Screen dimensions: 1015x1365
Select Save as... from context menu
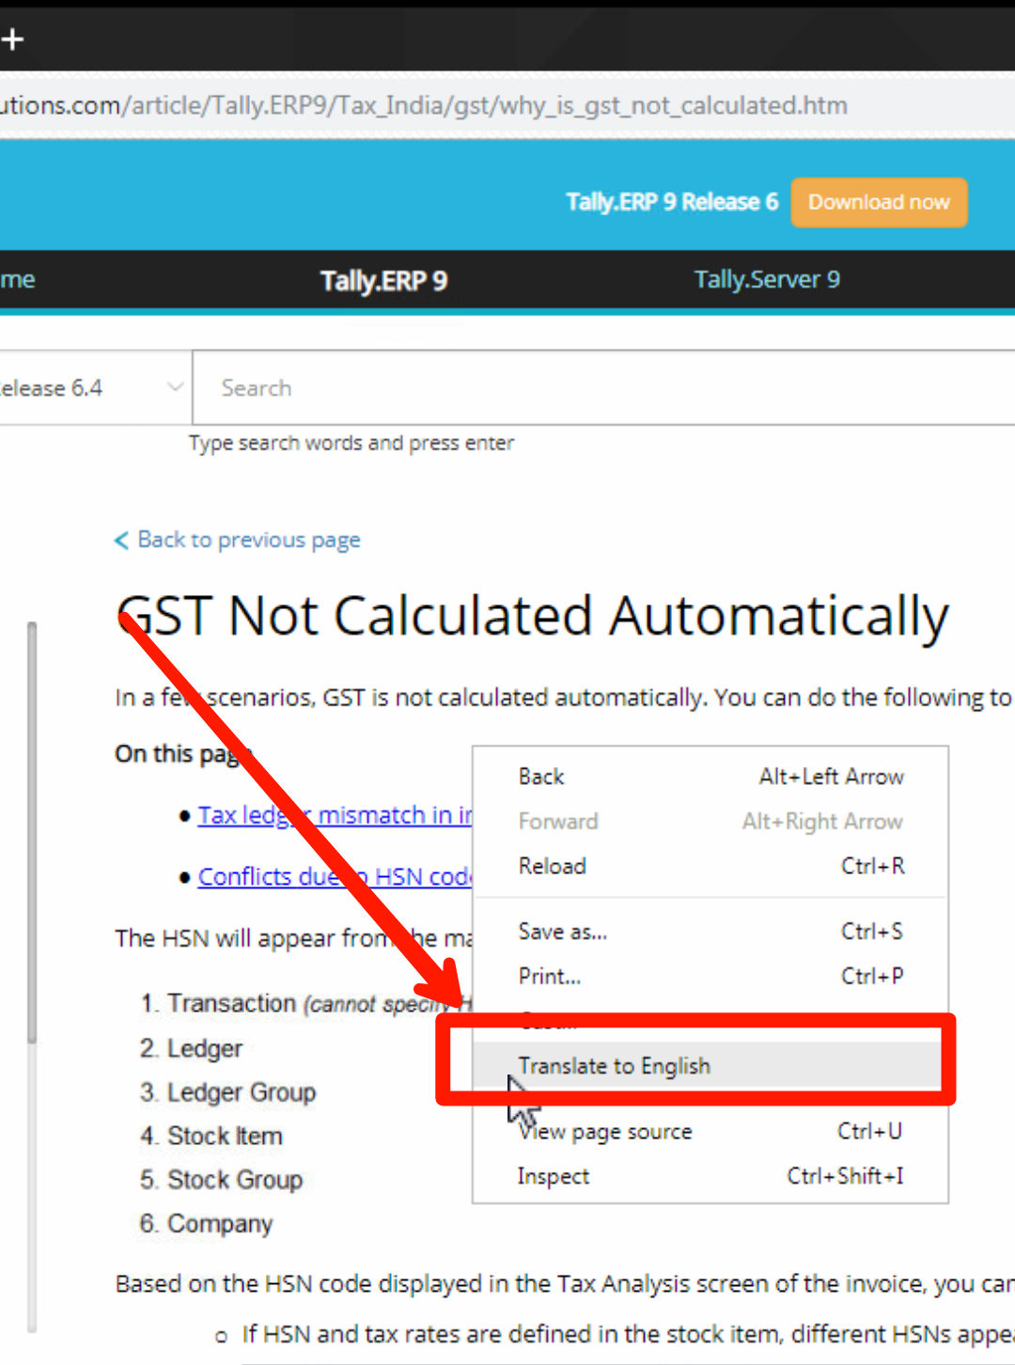tap(710, 931)
